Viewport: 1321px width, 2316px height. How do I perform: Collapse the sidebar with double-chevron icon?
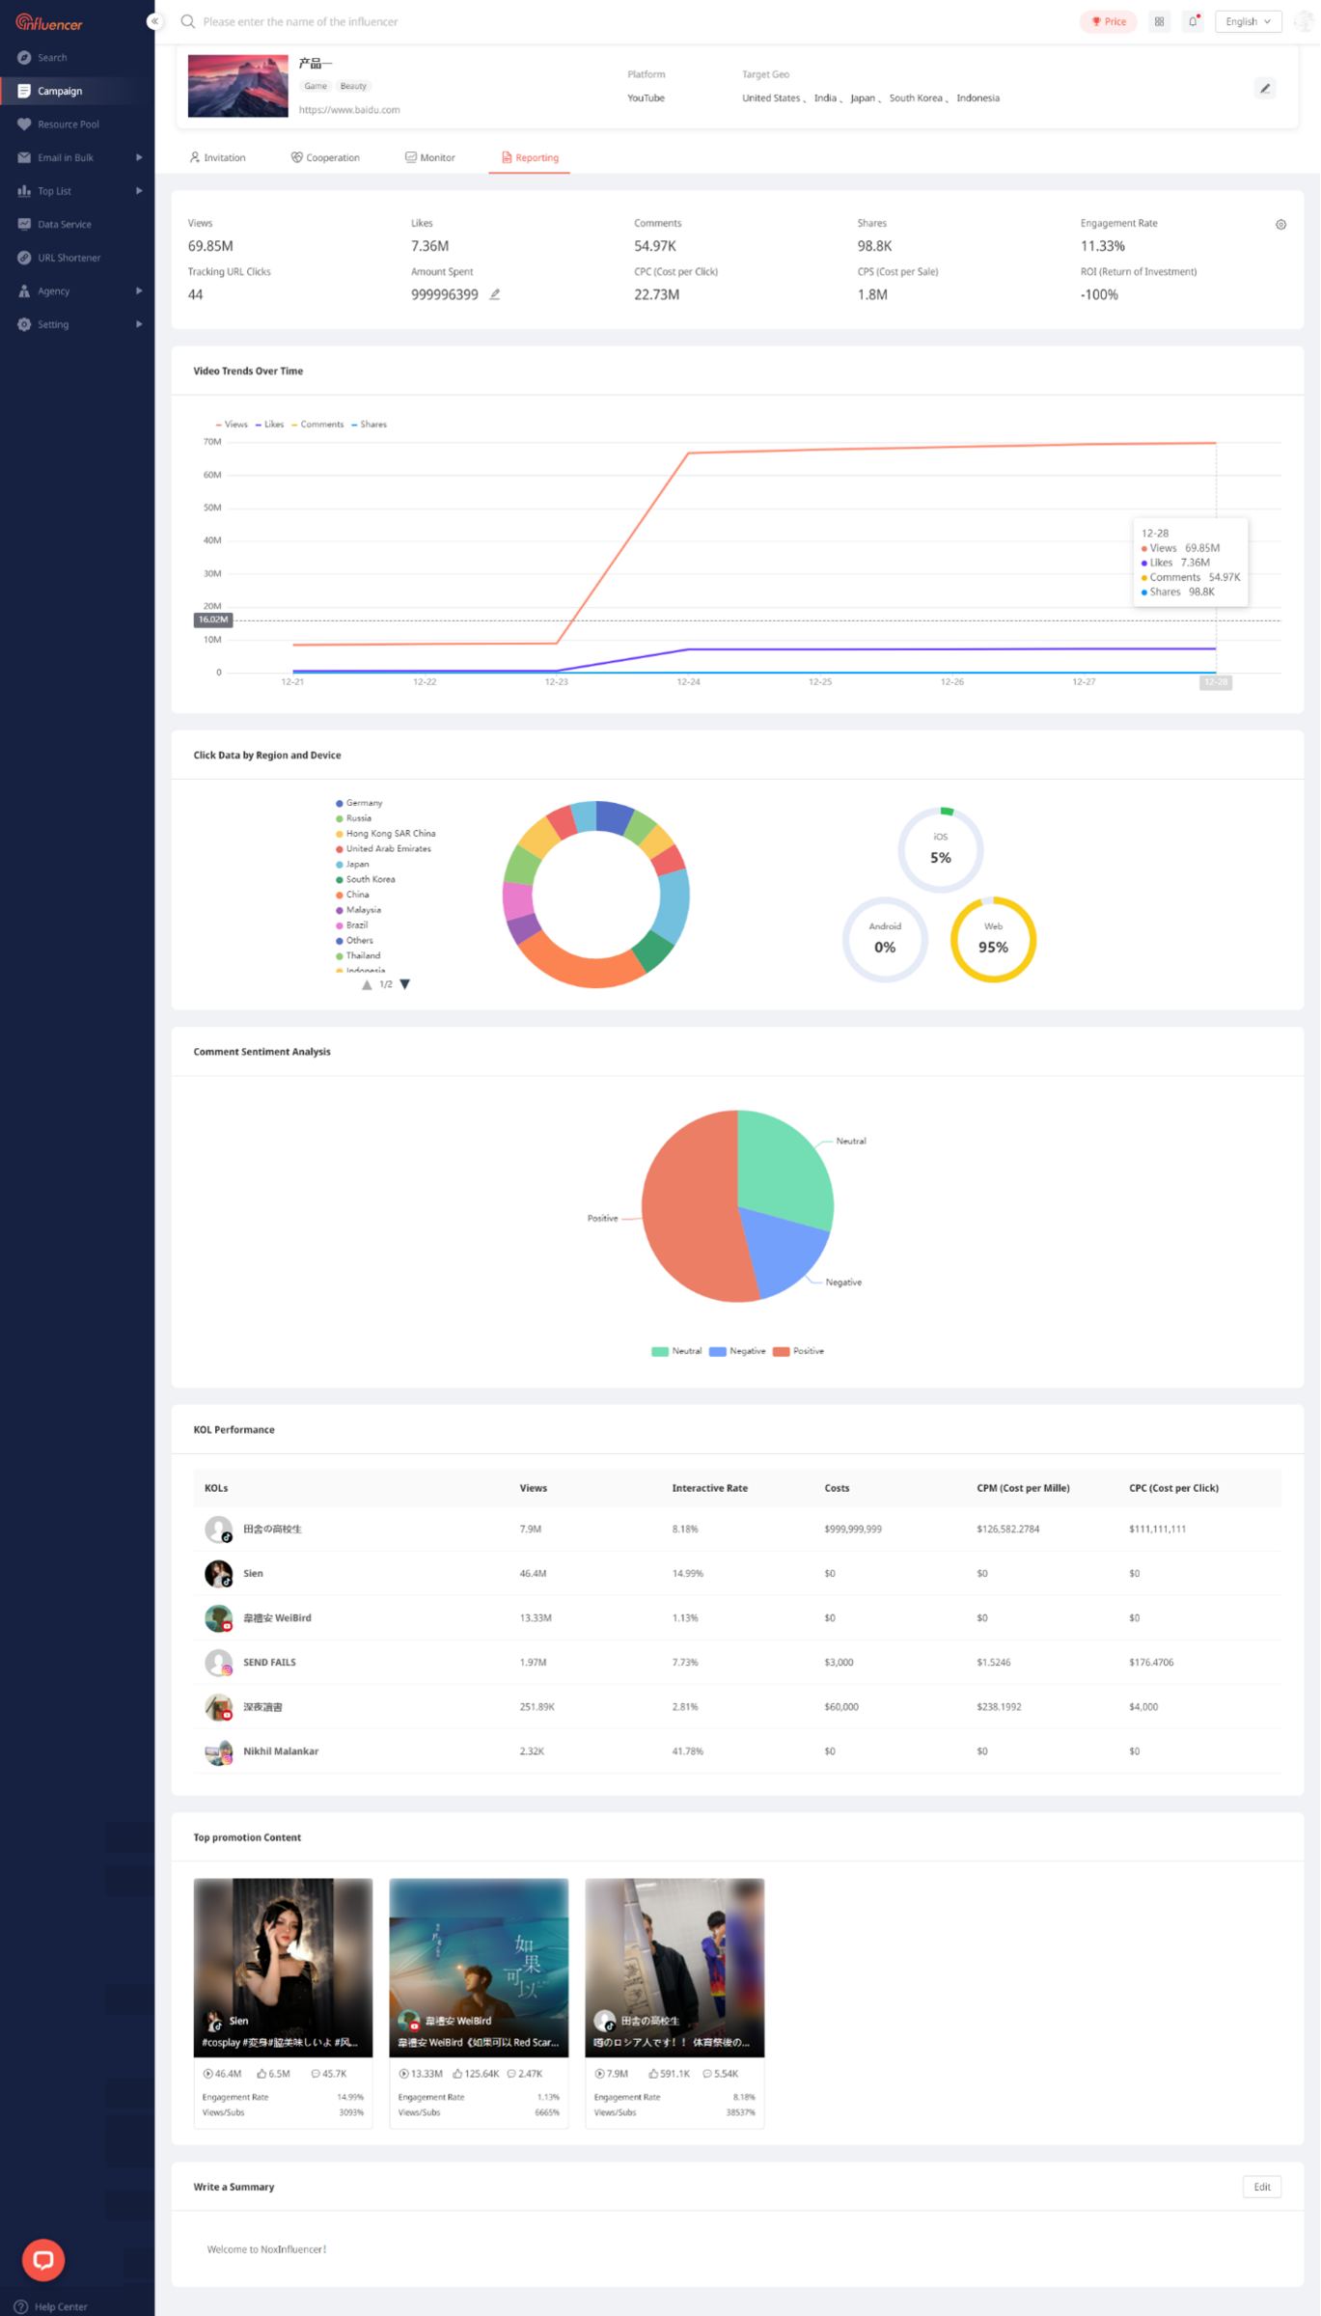154,21
